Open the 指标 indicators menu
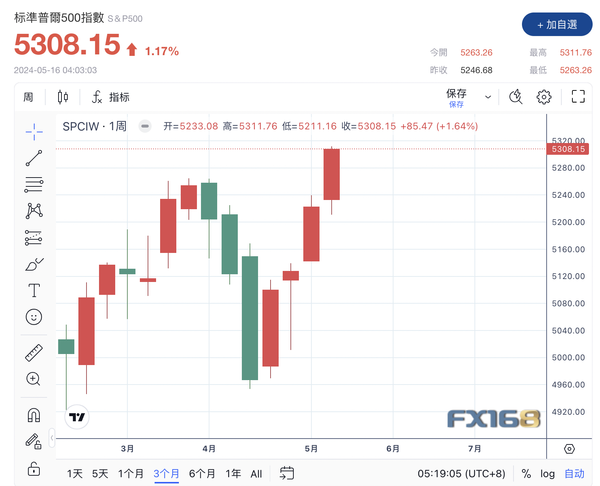This screenshot has height=486, width=600. [110, 97]
